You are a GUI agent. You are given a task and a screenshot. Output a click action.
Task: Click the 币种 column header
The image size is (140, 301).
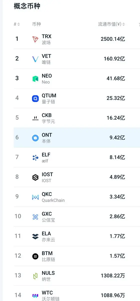pyautogui.click(x=37, y=24)
